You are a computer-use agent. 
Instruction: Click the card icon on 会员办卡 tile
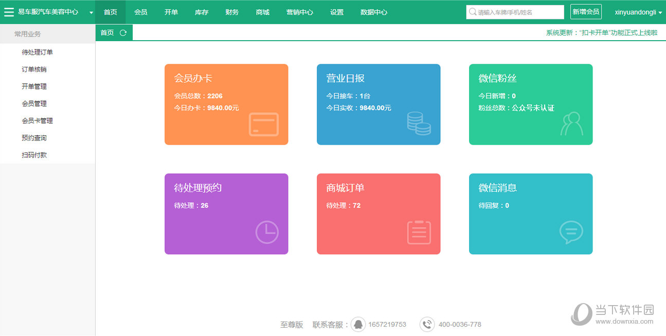(x=263, y=125)
